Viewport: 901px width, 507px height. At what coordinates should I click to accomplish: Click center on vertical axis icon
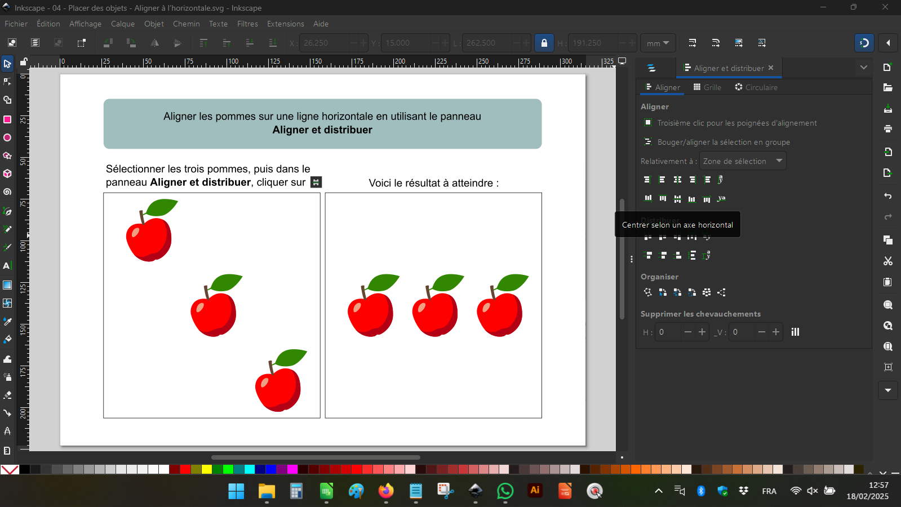pos(677,180)
